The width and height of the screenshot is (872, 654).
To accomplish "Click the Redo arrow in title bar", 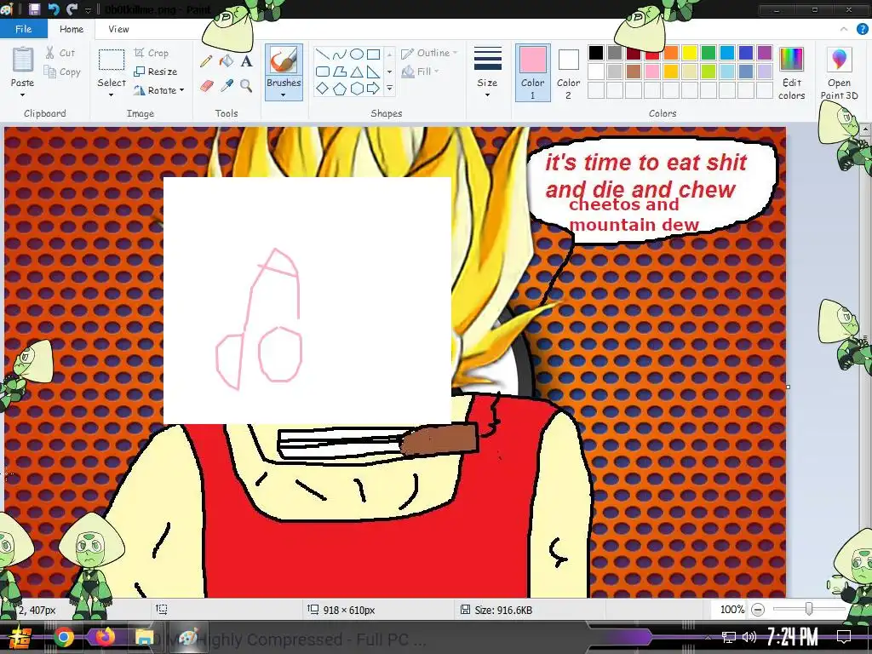I will click(72, 9).
